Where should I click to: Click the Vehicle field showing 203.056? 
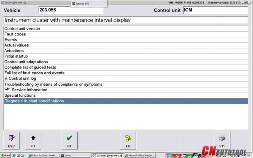[x=71, y=10]
